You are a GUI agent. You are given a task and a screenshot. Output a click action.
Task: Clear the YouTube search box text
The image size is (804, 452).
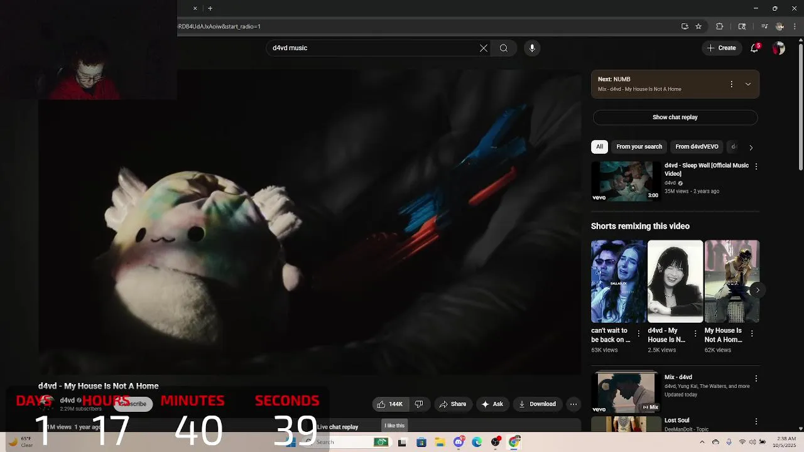tap(484, 48)
